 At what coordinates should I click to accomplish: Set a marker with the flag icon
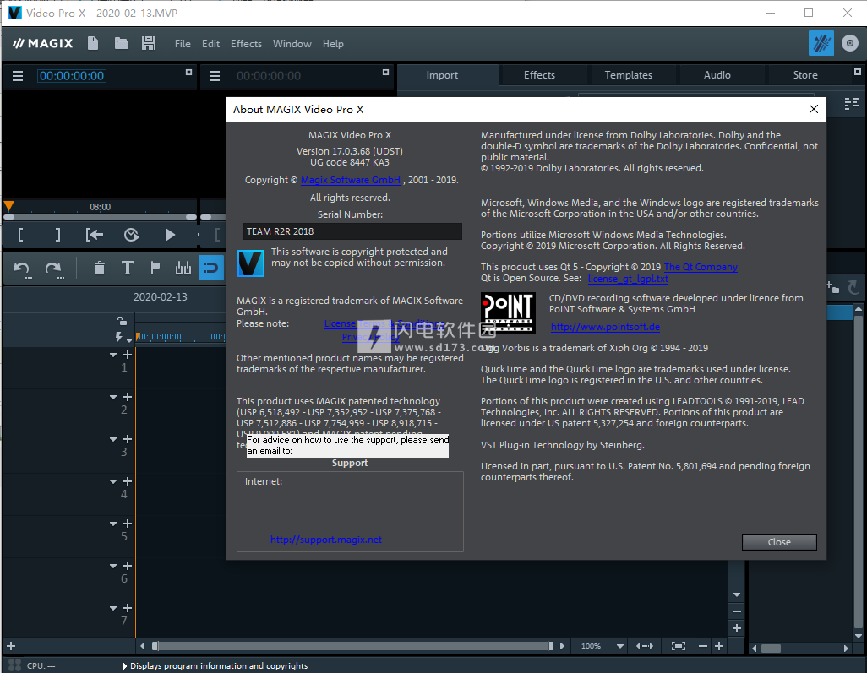pos(155,268)
